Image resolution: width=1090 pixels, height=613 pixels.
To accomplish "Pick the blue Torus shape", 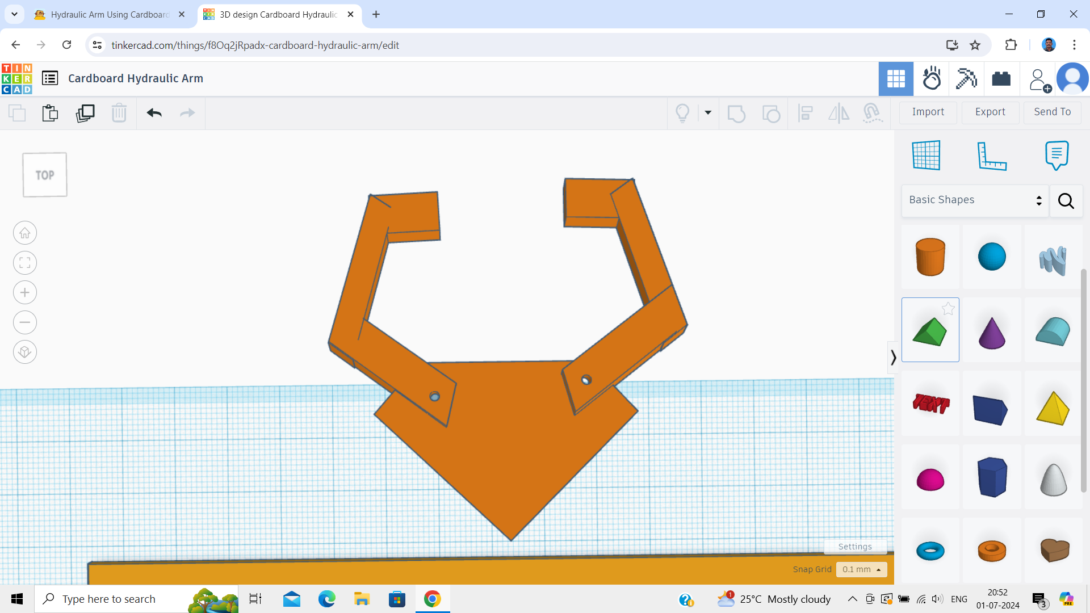I will 930,550.
